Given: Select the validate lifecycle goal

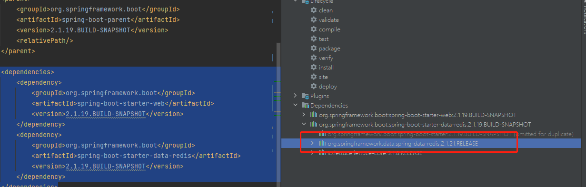Looking at the screenshot, I should click(x=329, y=20).
